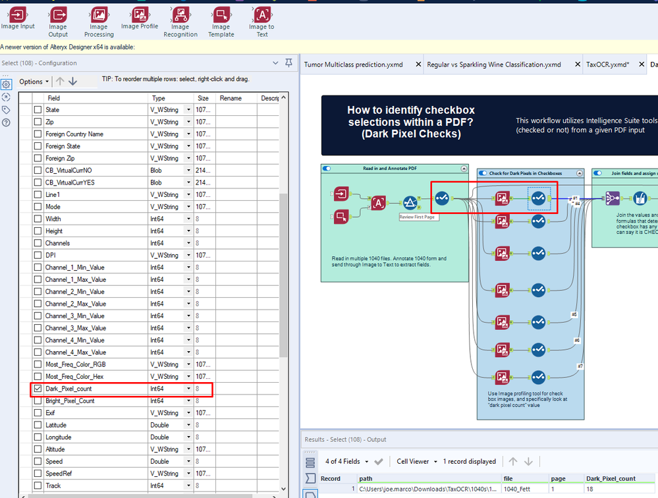
Task: Select the Image Recognition tool in the palette
Action: [x=180, y=22]
